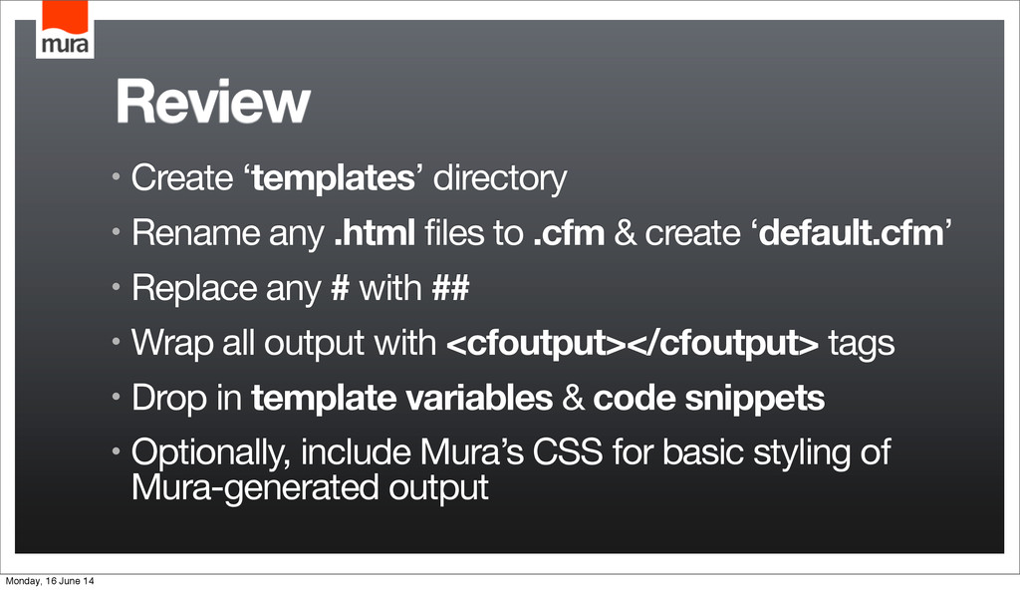Viewport: 1020px width, 590px height.
Task: Click the 'Monday, 16 June 14' date footer
Action: pos(50,581)
